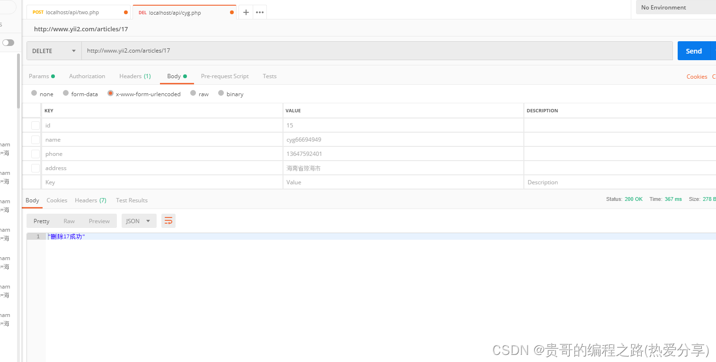Click the value cell 'cyg66694949'
Screen dimensions: 716x362
coord(403,140)
